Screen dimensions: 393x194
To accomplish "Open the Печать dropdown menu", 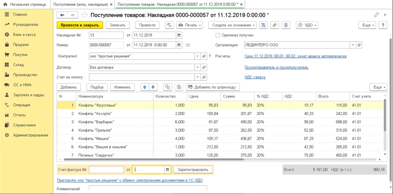I will click(x=190, y=25).
